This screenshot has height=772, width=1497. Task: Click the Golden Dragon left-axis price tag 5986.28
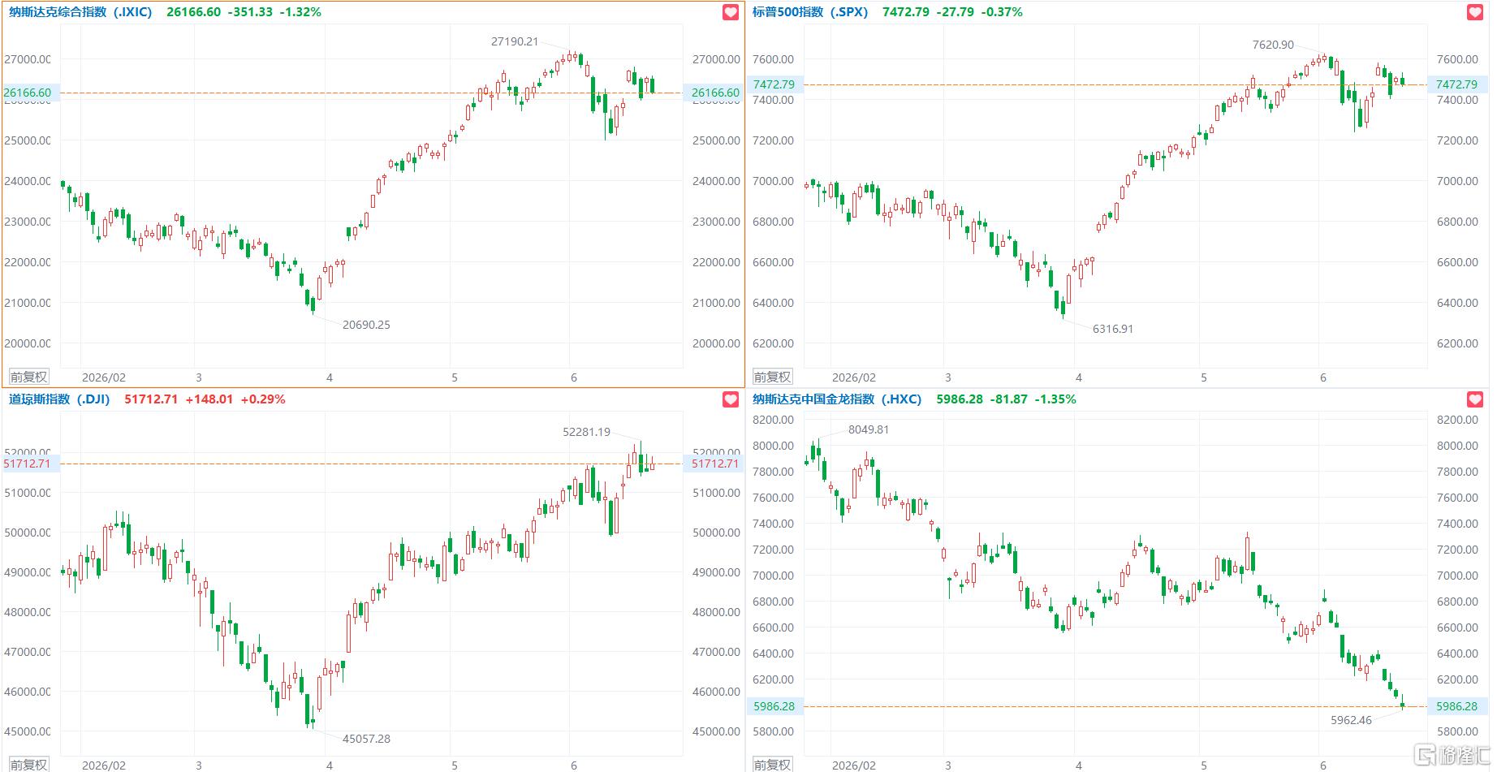774,706
